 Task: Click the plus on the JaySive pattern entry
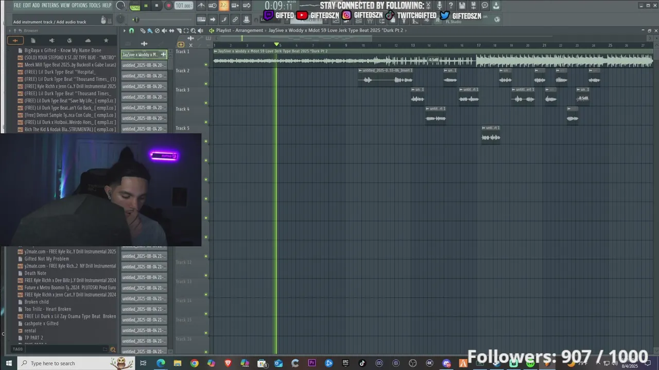click(163, 54)
